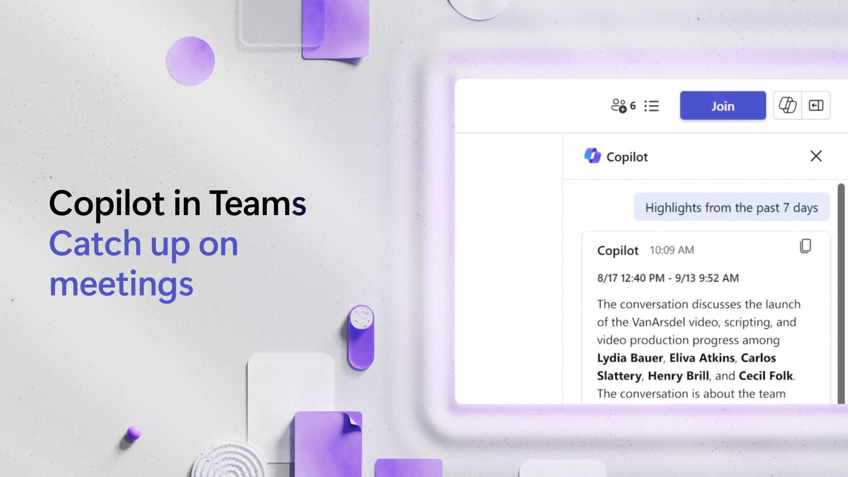Click the copy message icon next to Copilot
The image size is (848, 477).
pyautogui.click(x=806, y=246)
